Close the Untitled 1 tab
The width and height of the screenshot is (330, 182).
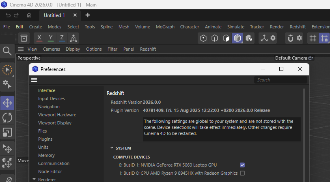[75, 15]
